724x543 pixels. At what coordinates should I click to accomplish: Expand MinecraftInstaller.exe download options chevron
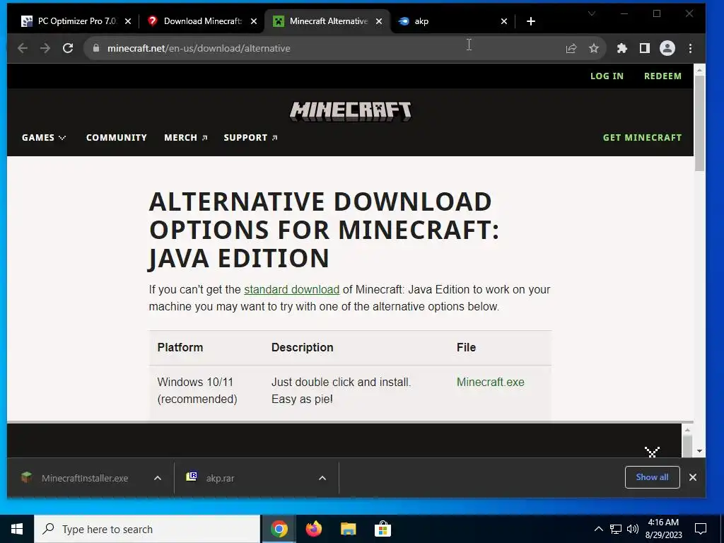(x=158, y=478)
